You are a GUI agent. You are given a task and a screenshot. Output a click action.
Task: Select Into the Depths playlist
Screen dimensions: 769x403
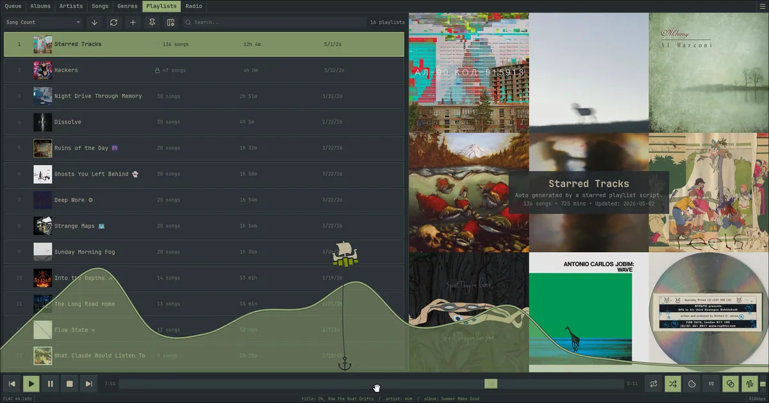tap(204, 278)
